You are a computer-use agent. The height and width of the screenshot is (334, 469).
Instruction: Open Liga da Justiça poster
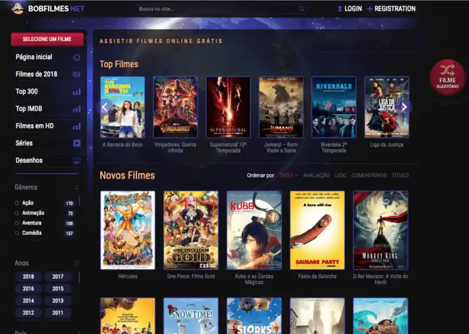pos(386,107)
